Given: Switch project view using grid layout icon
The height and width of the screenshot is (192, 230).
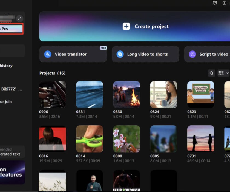Looking at the screenshot, I should tap(221, 73).
